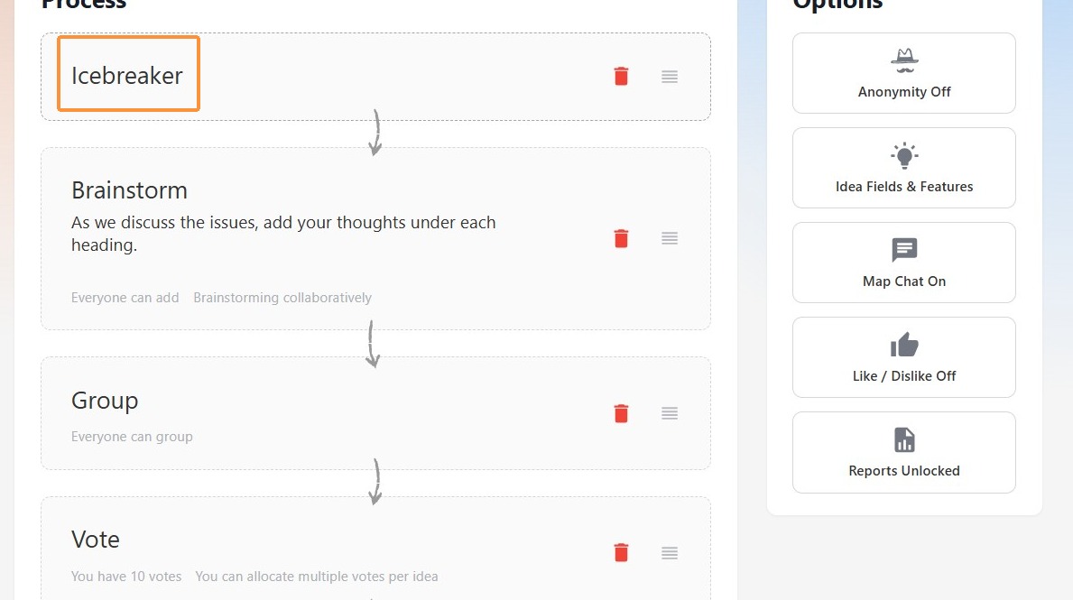Screen dimensions: 1073x600
Task: Click the Brainstorm step reorder handle
Action: coord(670,238)
